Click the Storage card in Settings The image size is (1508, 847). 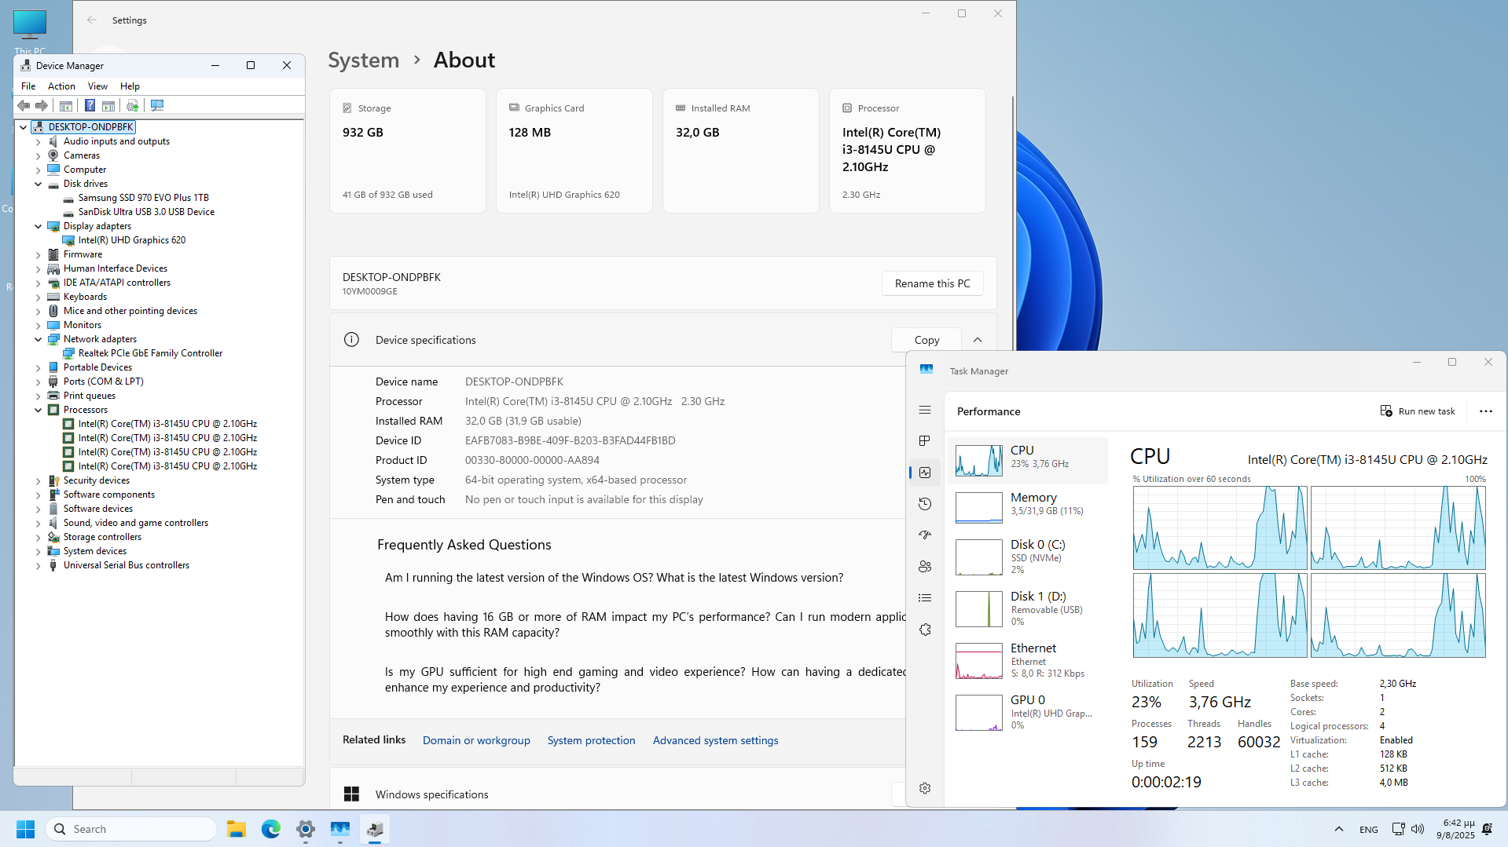coord(407,151)
